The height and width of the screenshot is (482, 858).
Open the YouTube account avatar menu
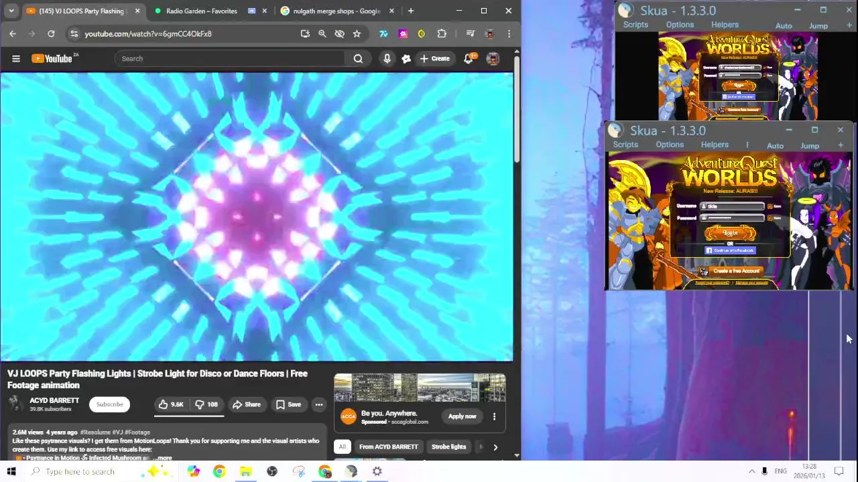coord(493,58)
